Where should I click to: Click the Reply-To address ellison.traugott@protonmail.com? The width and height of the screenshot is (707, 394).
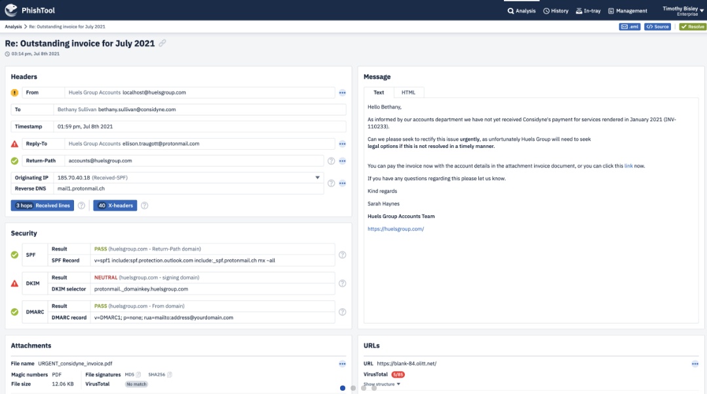tap(161, 143)
